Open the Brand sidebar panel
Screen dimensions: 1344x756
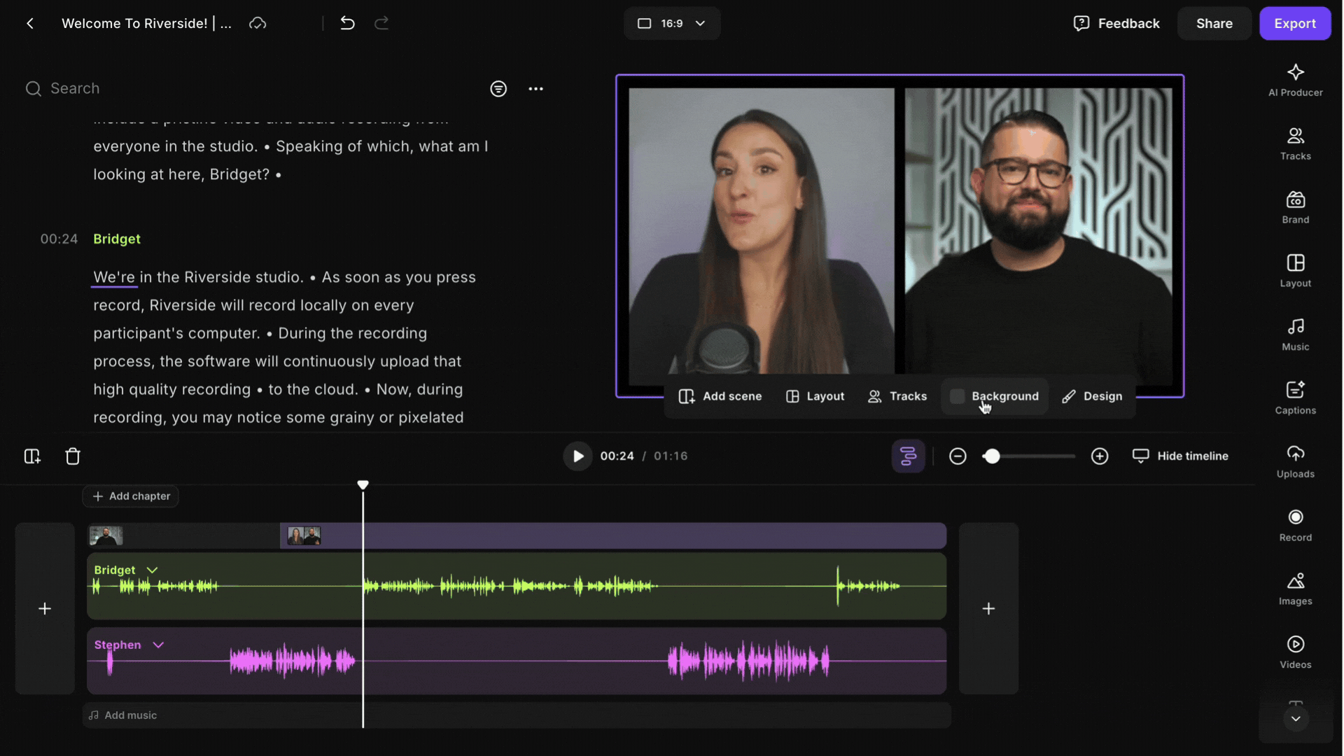tap(1295, 207)
